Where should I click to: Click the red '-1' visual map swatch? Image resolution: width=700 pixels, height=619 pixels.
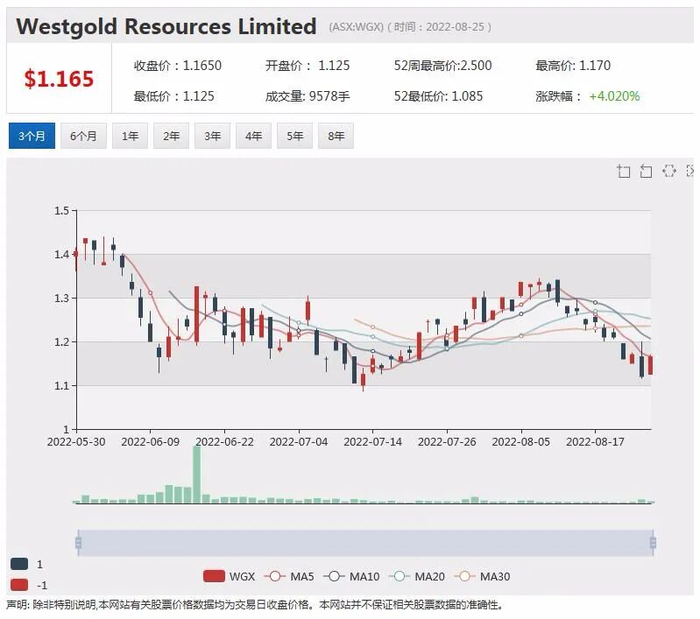[x=19, y=585]
